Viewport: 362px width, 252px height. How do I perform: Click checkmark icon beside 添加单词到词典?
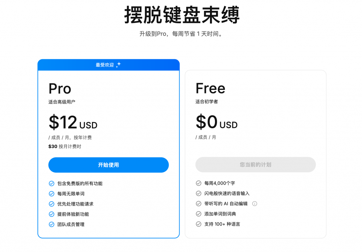click(199, 214)
